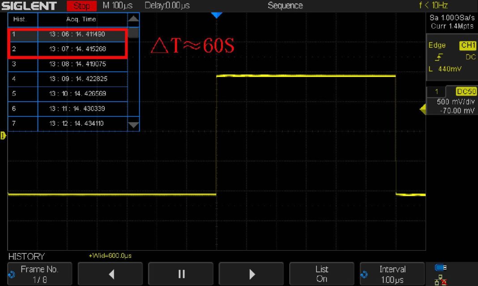Click the USB storage icon at bottom right
This screenshot has width=478, height=286.
coord(440,268)
